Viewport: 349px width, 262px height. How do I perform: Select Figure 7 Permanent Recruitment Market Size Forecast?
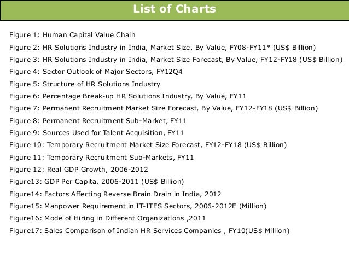[x=164, y=108]
